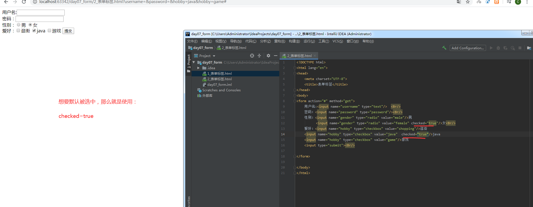Screen dimensions: 533x207
Task: Check the 游戏 checkbox
Action: coord(49,31)
